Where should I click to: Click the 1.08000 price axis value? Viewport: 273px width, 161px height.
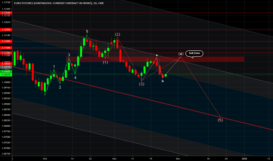(6, 126)
